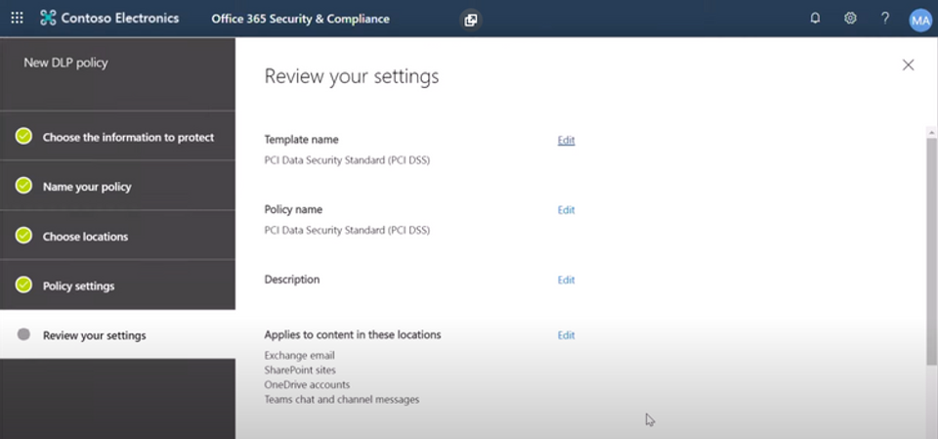Viewport: 938px width, 439px height.
Task: Click green check beside Name your policy
Action: pos(23,186)
